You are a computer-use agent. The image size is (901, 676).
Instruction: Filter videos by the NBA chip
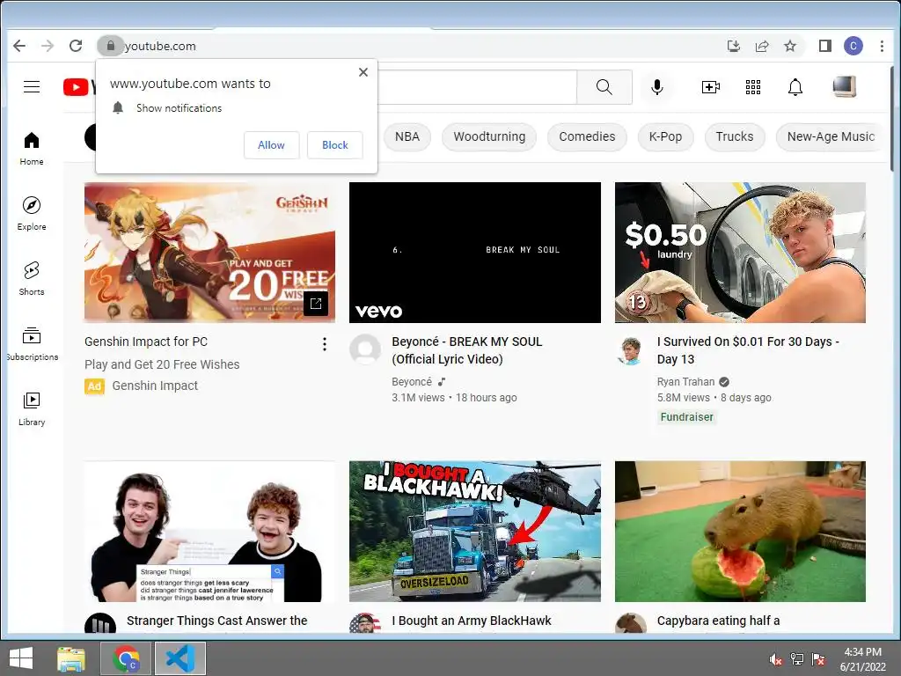[407, 136]
